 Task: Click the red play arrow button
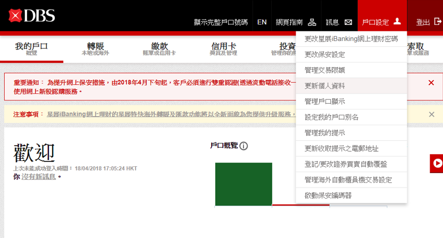(437, 163)
